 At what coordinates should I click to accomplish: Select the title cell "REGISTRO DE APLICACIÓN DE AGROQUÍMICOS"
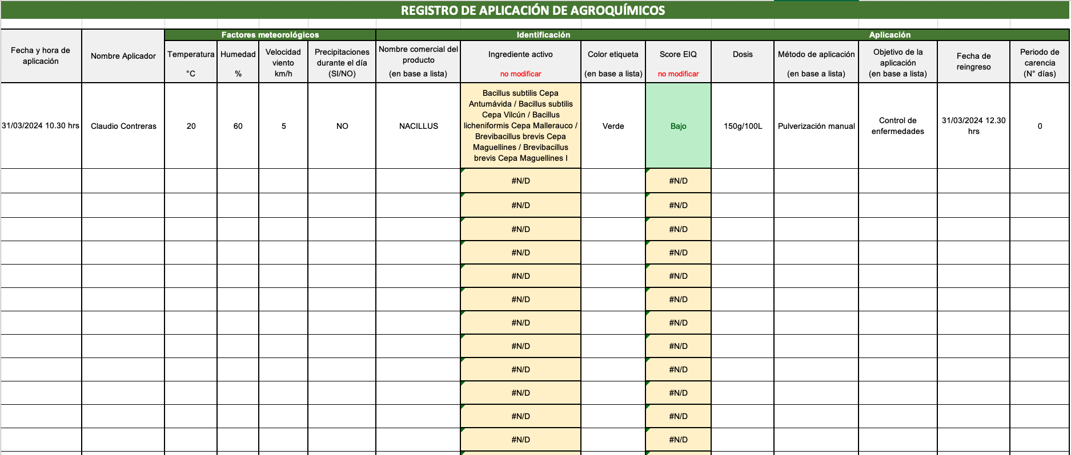[535, 10]
